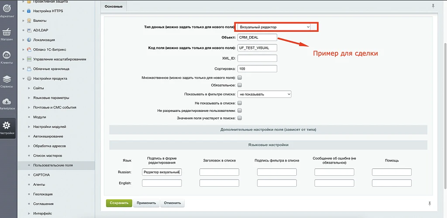
Task: Click Russian Заголовок в списке field
Action: coord(219,172)
